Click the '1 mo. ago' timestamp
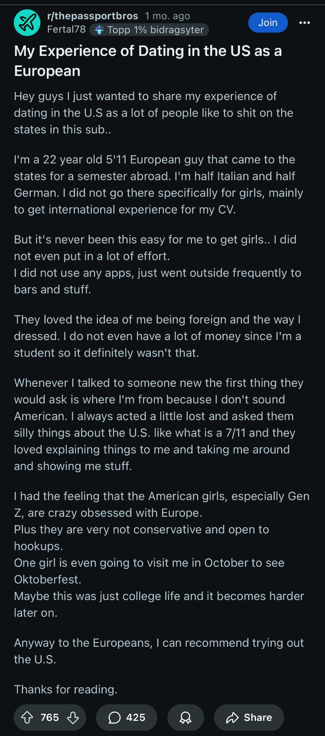325x736 pixels. [x=167, y=16]
